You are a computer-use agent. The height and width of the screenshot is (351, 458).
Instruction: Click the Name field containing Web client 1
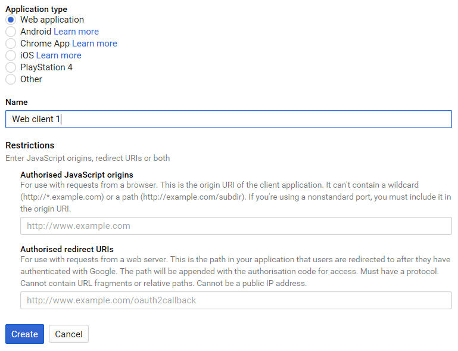coord(229,119)
